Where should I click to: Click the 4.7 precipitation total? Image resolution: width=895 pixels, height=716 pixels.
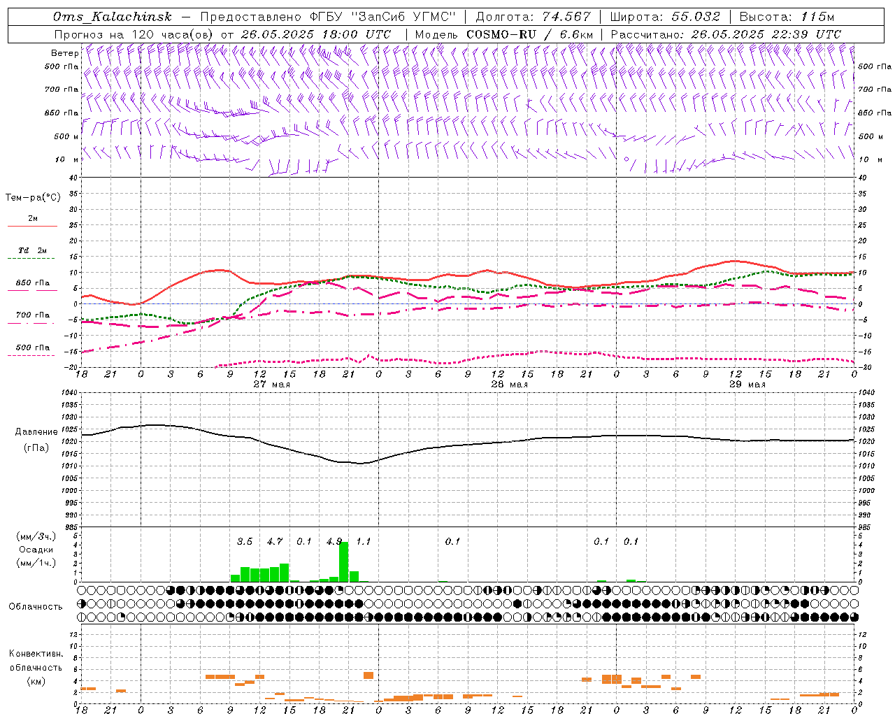274,541
